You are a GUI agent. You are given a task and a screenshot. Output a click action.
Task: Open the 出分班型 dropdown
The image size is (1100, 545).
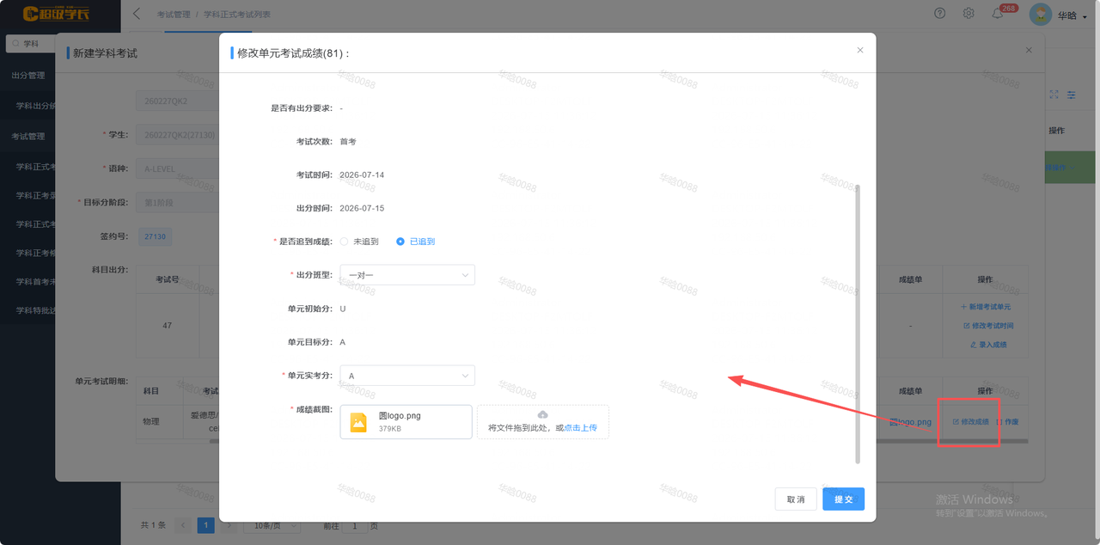click(407, 275)
